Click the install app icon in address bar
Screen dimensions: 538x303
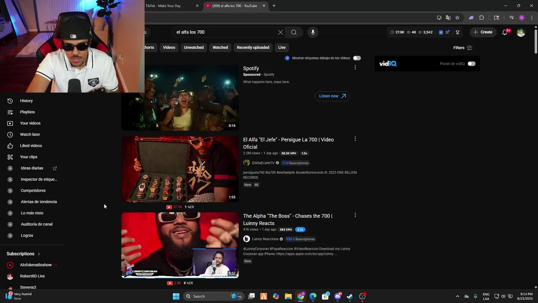[x=439, y=18]
